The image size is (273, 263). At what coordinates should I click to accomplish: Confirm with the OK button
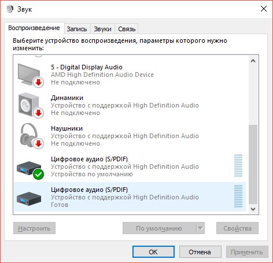tap(153, 252)
